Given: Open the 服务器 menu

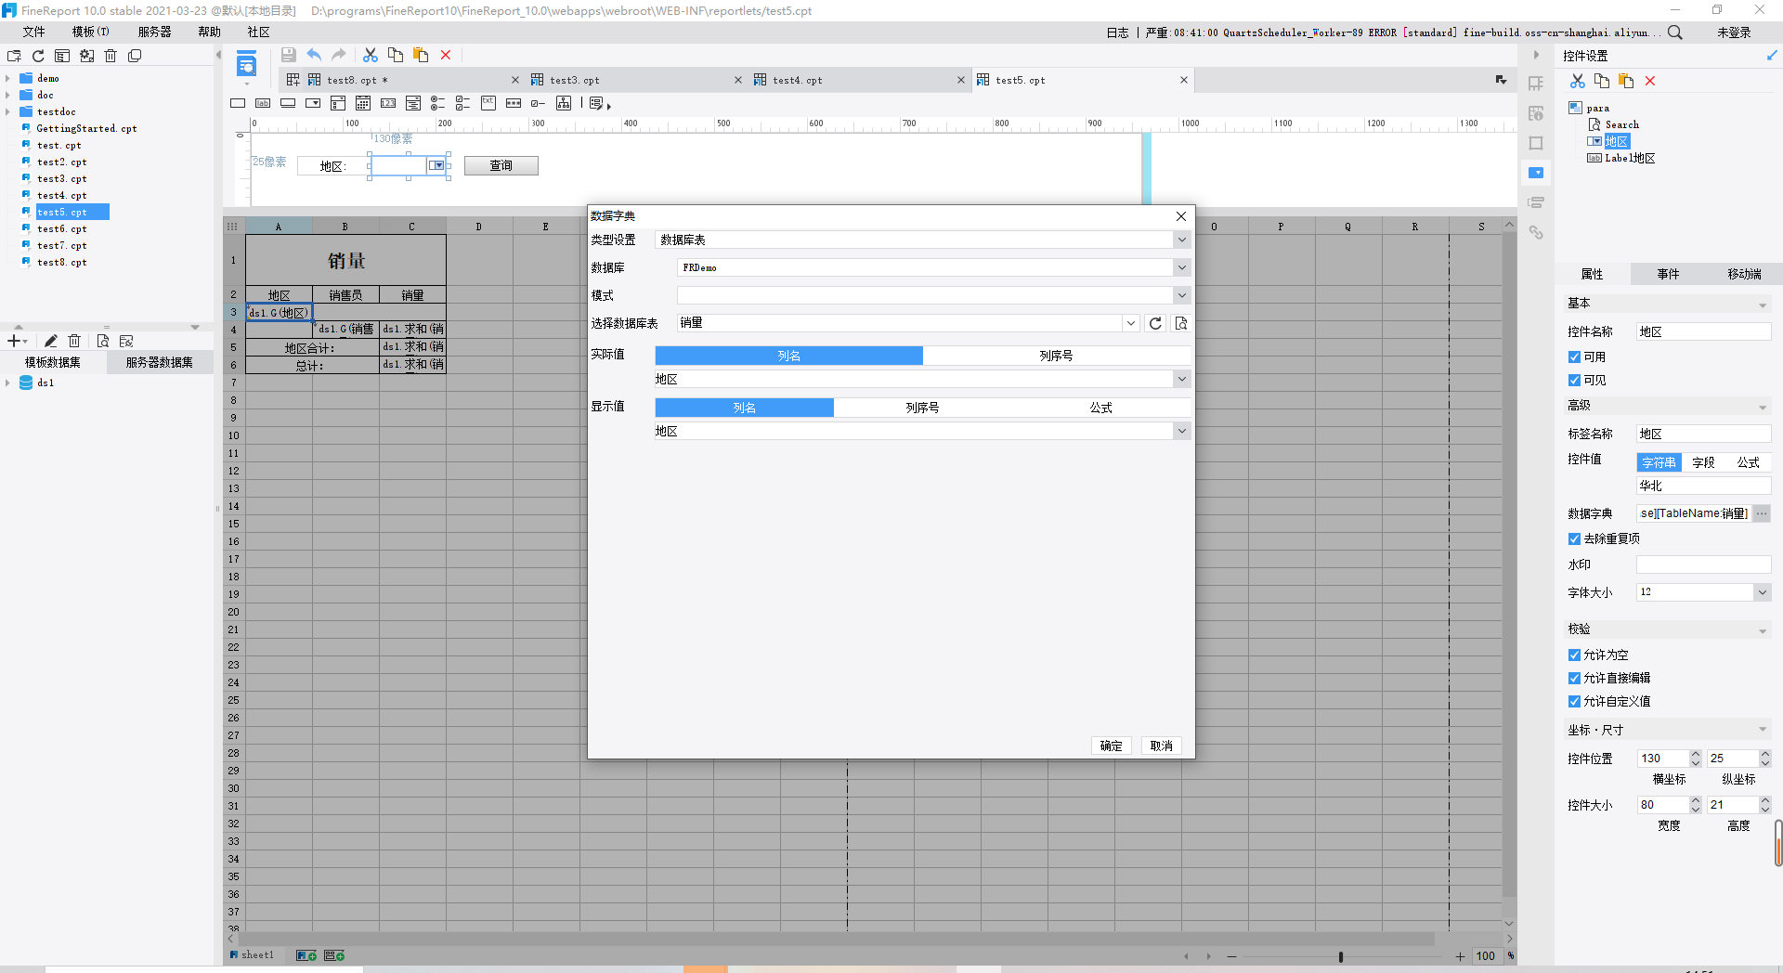Looking at the screenshot, I should pos(154,32).
